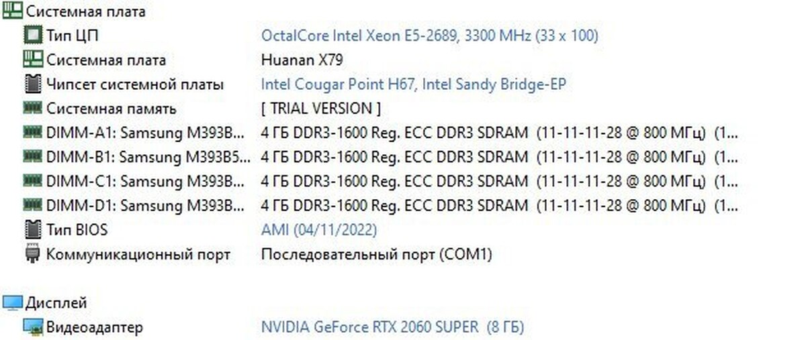Click the CPU type icon
Viewport: 806px width, 340px height.
(32, 36)
